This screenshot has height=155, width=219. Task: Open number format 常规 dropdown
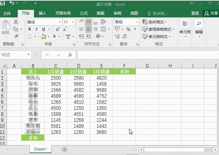(136, 22)
